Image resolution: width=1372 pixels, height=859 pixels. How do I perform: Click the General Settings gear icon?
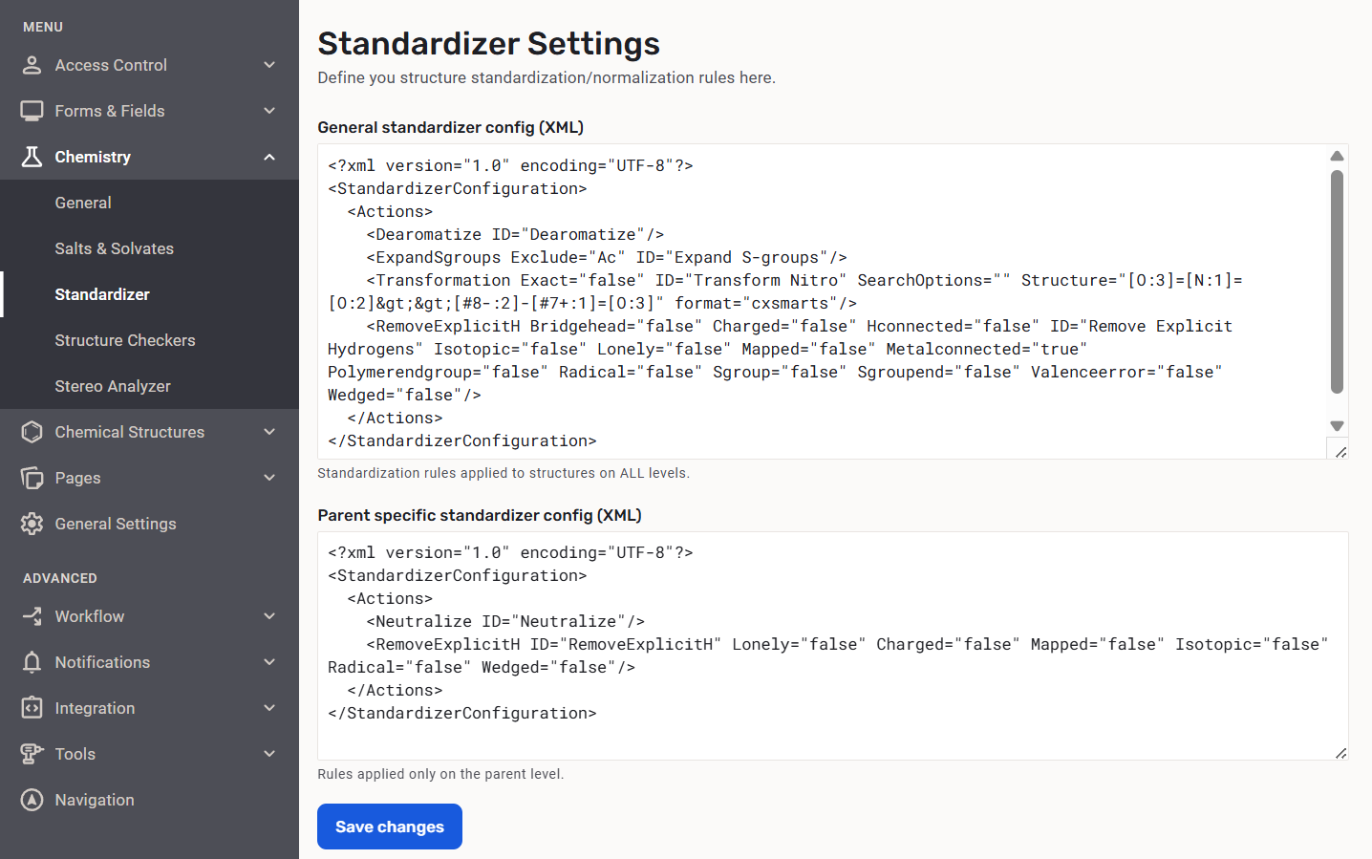32,524
